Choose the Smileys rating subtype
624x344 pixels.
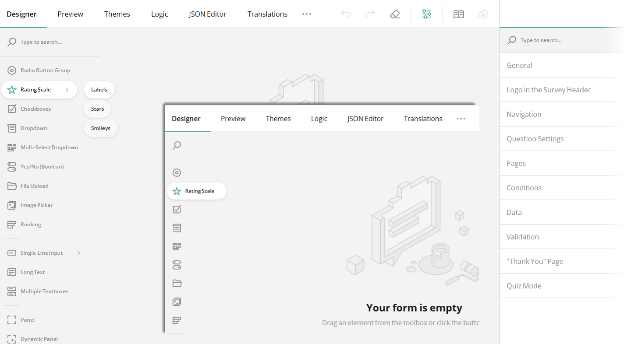point(100,128)
